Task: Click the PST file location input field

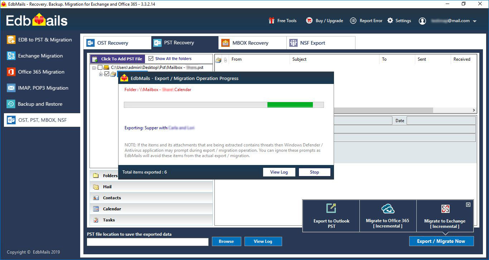Action: pyautogui.click(x=147, y=242)
